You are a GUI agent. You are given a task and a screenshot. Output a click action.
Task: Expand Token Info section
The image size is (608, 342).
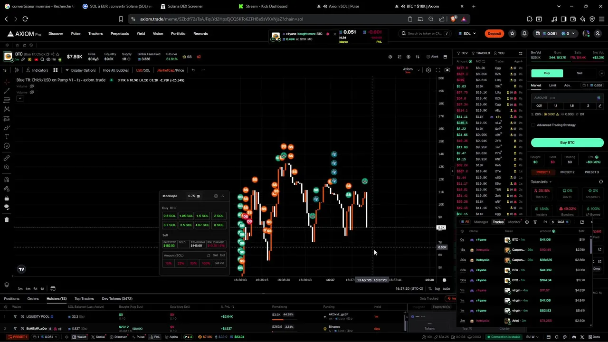coord(541,182)
